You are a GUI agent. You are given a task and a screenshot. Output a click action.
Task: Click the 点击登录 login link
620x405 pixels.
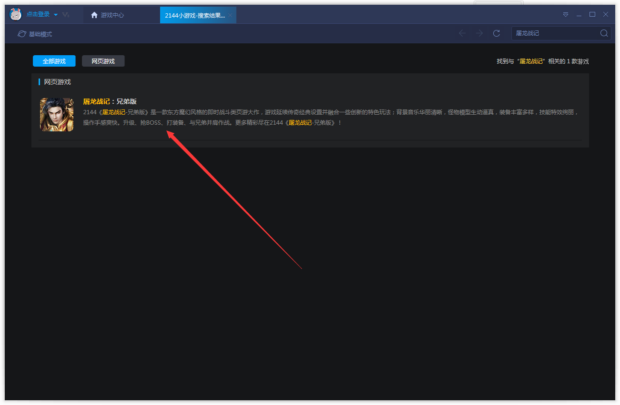coord(38,15)
